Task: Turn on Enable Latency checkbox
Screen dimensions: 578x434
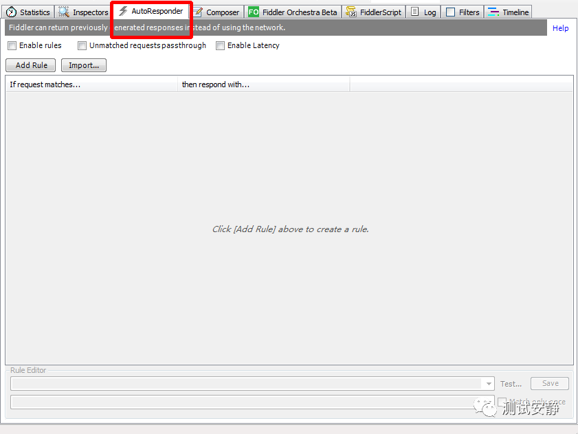Action: 220,45
